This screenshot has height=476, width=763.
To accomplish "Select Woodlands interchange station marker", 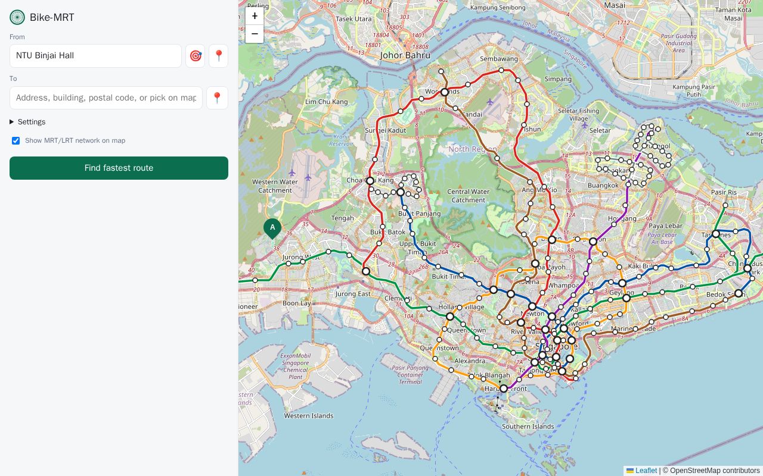I will coord(445,92).
